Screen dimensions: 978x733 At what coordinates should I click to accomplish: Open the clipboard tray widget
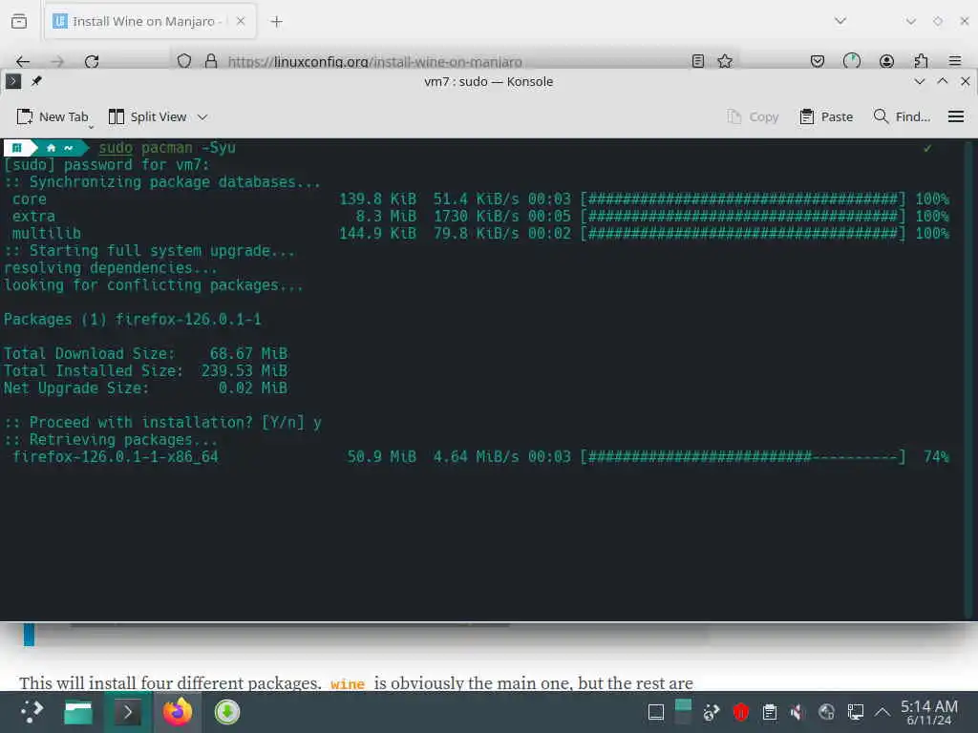(x=770, y=712)
